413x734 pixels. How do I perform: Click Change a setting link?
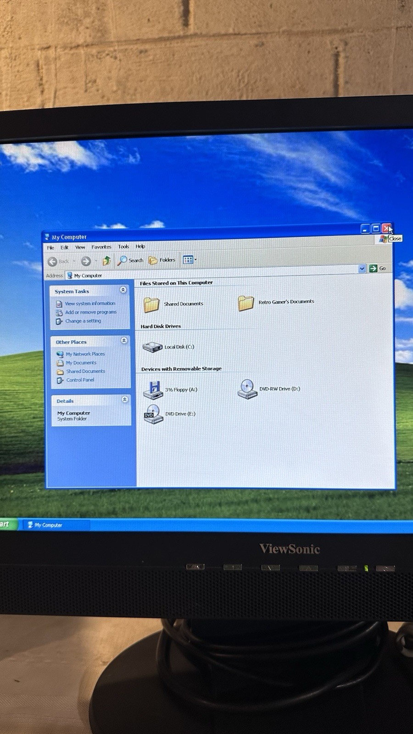[83, 321]
